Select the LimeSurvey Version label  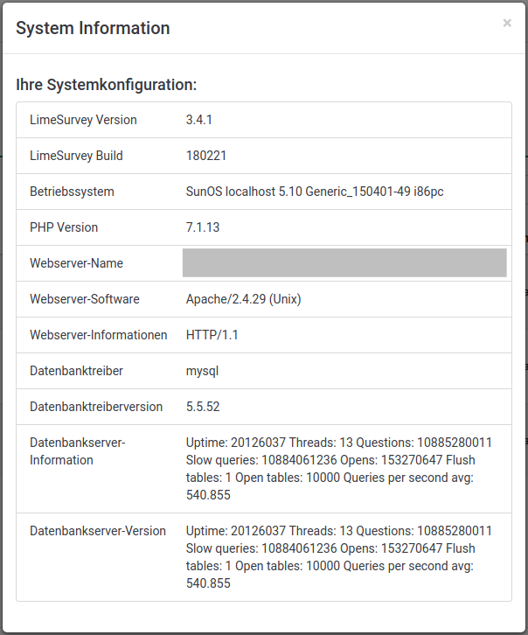click(83, 120)
